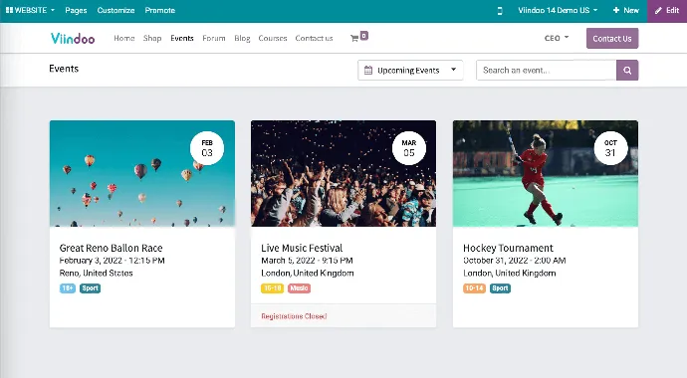
Task: Go to the Shop page
Action: [152, 38]
